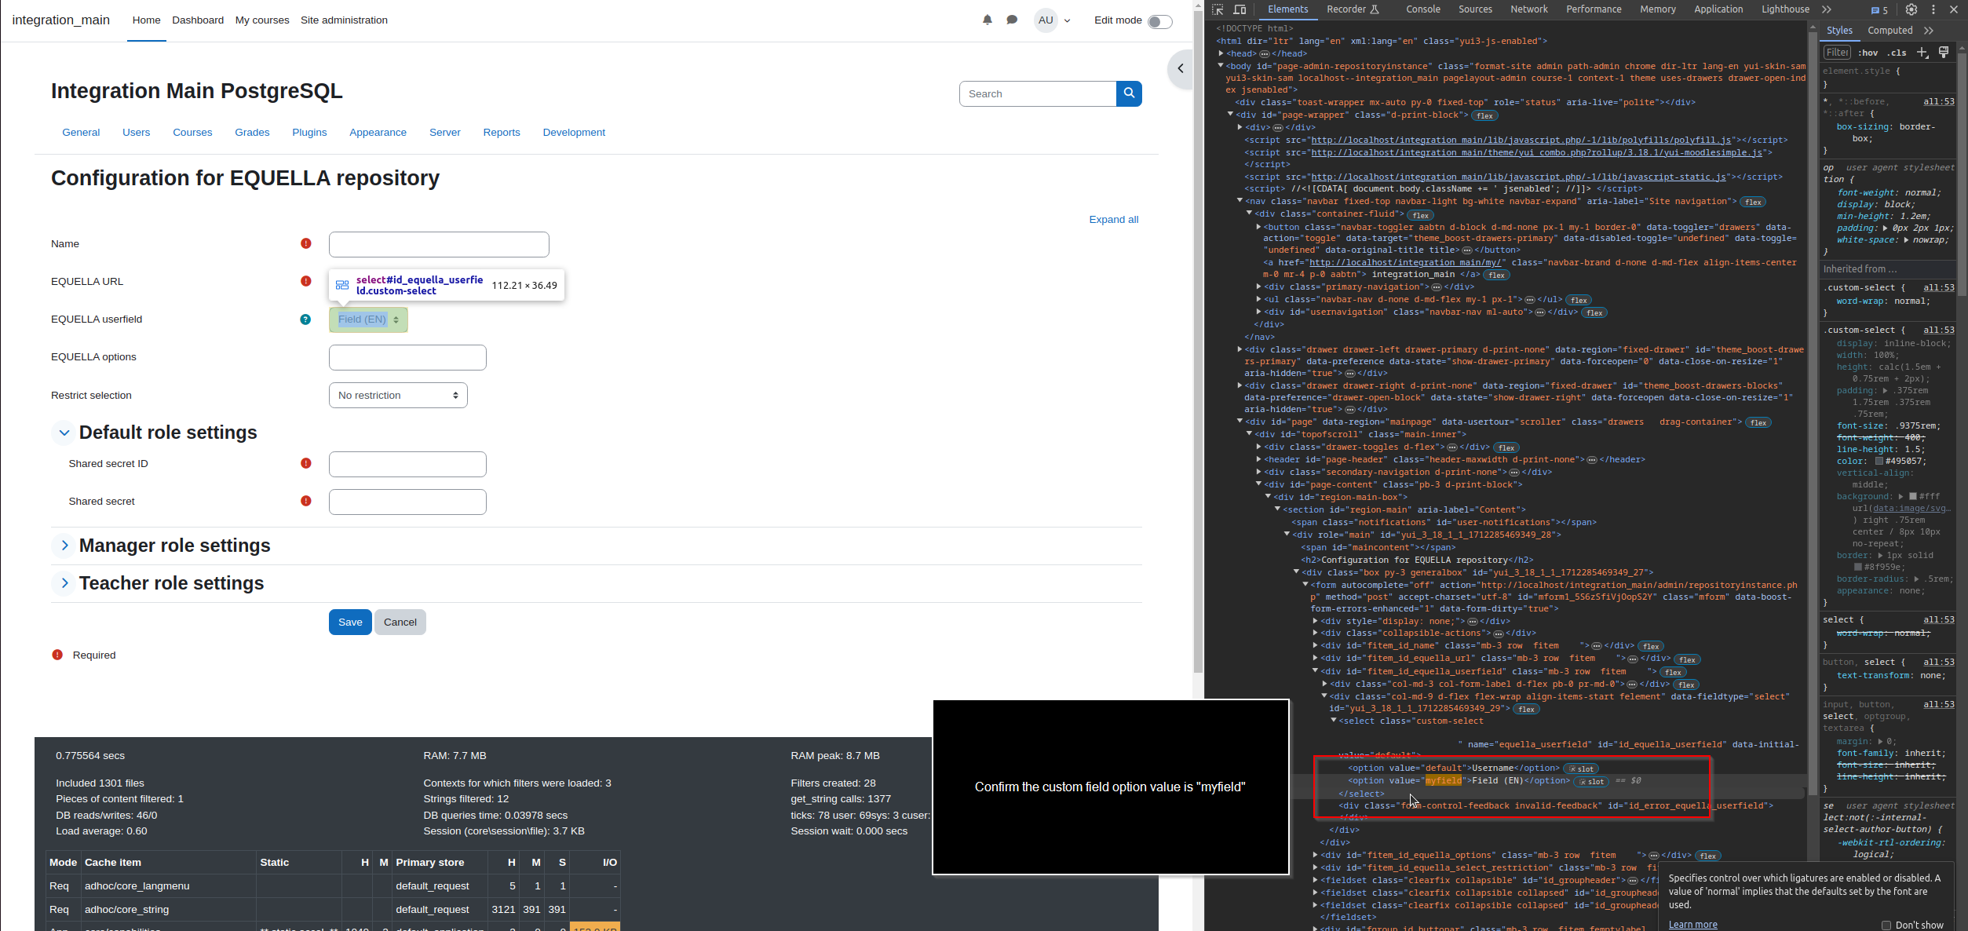Show more DevTools tabs chevrons

click(1827, 9)
